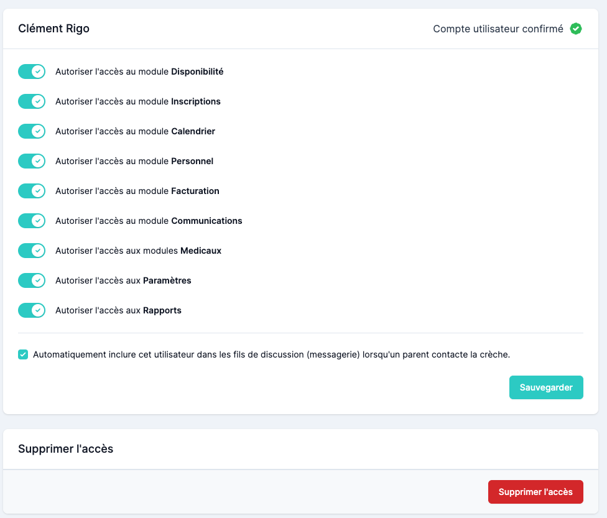607x518 pixels.
Task: Toggle the Communications module access switch
Action: (32, 221)
